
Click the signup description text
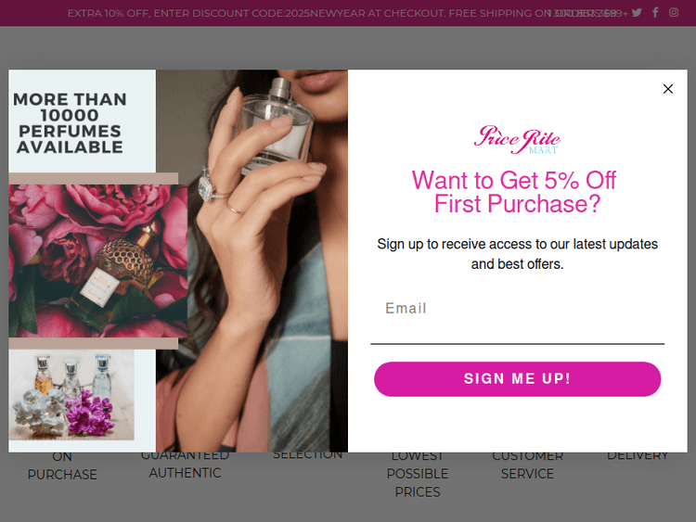[x=517, y=254]
